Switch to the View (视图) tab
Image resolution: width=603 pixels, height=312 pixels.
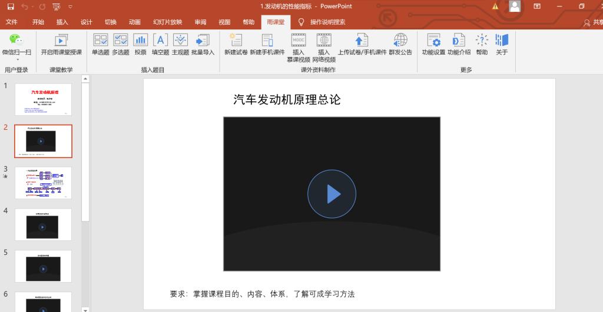pyautogui.click(x=224, y=22)
